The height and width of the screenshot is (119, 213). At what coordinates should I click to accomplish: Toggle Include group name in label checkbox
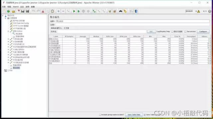(x=100, y=115)
